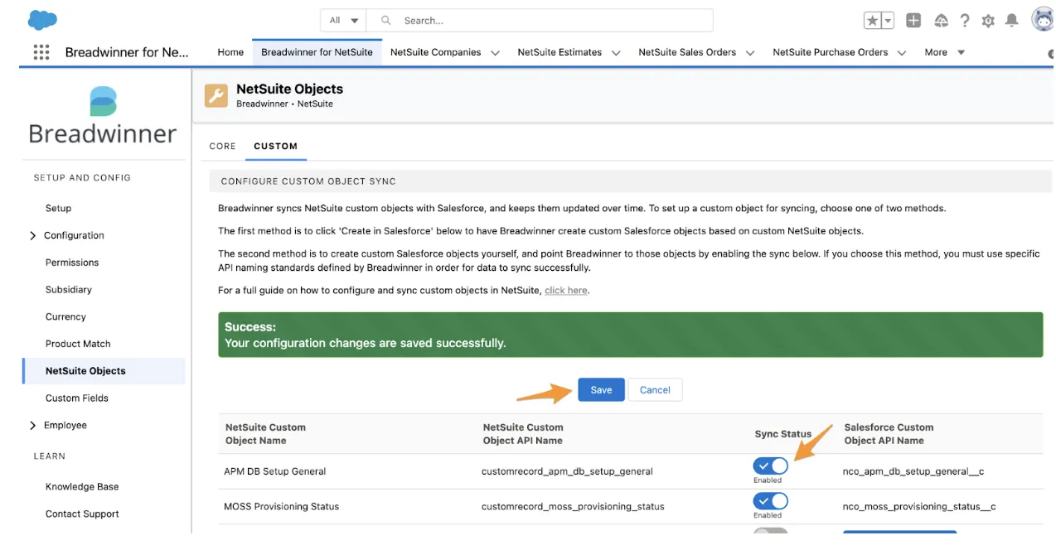Open the Help question mark icon
1056x550 pixels.
(965, 21)
